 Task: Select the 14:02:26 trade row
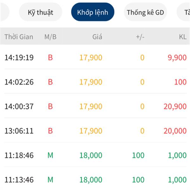pos(96,82)
